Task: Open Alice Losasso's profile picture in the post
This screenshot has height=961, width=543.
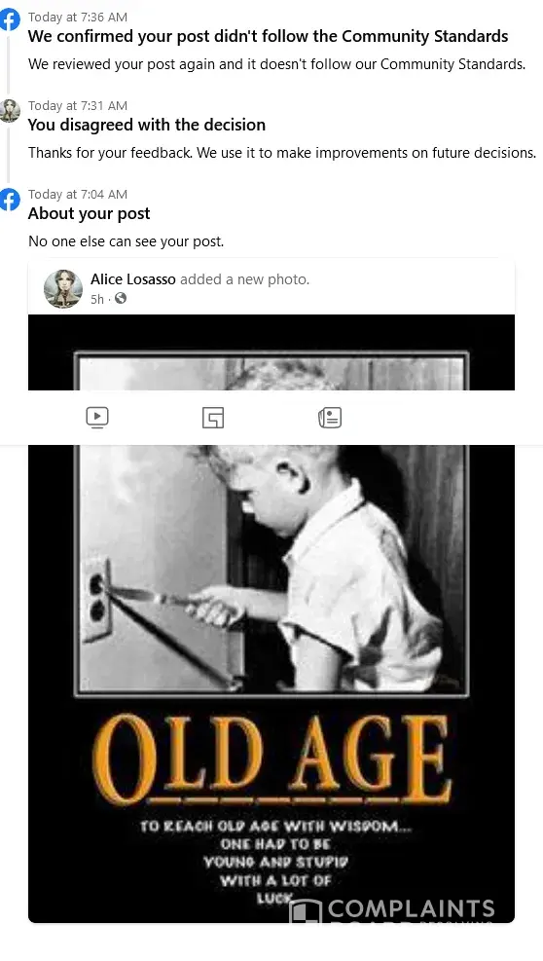Action: click(x=63, y=288)
